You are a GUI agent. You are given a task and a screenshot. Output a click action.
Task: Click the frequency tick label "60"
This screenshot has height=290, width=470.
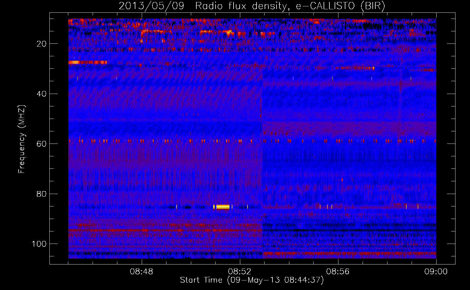point(42,144)
